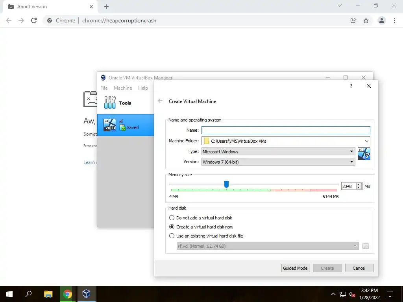Select the About Version tab
403x302 pixels.
click(x=50, y=7)
